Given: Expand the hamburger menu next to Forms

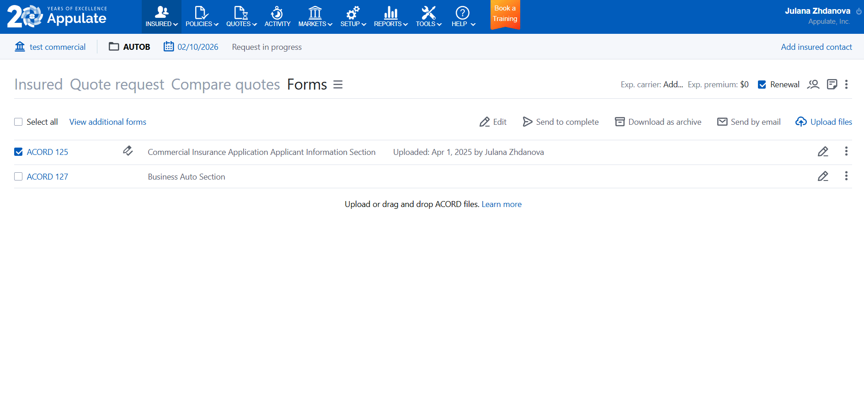Looking at the screenshot, I should tap(338, 85).
